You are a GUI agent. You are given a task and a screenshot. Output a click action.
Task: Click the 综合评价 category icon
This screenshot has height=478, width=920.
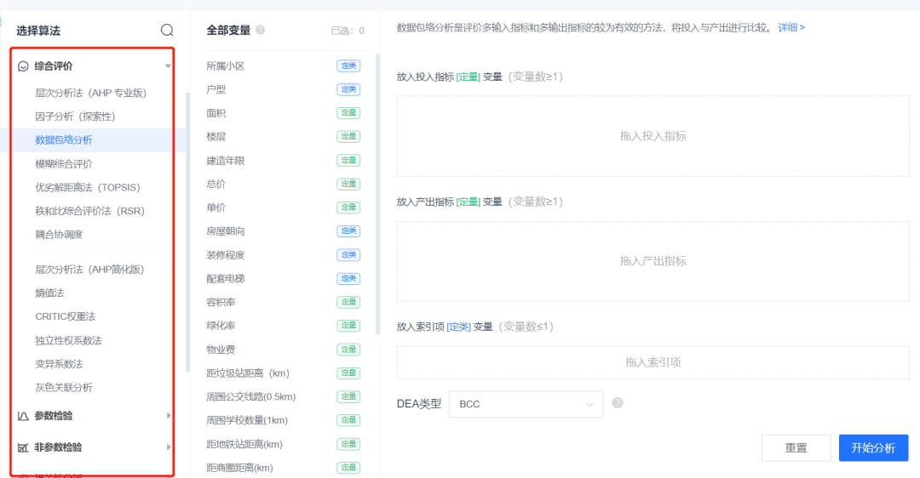tap(23, 66)
